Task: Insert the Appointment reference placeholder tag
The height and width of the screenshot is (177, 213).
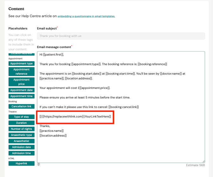Action: point(21,71)
